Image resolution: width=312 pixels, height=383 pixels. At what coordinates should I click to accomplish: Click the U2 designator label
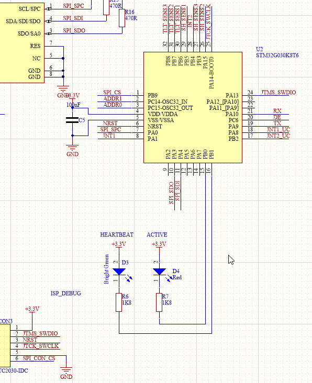(260, 49)
